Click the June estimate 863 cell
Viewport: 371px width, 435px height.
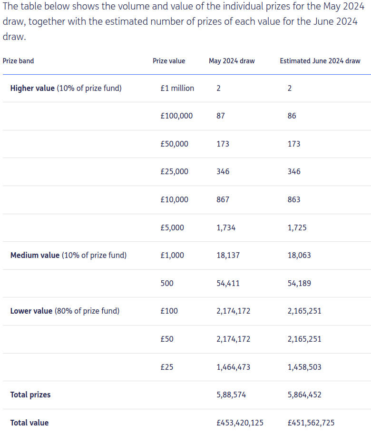point(294,199)
